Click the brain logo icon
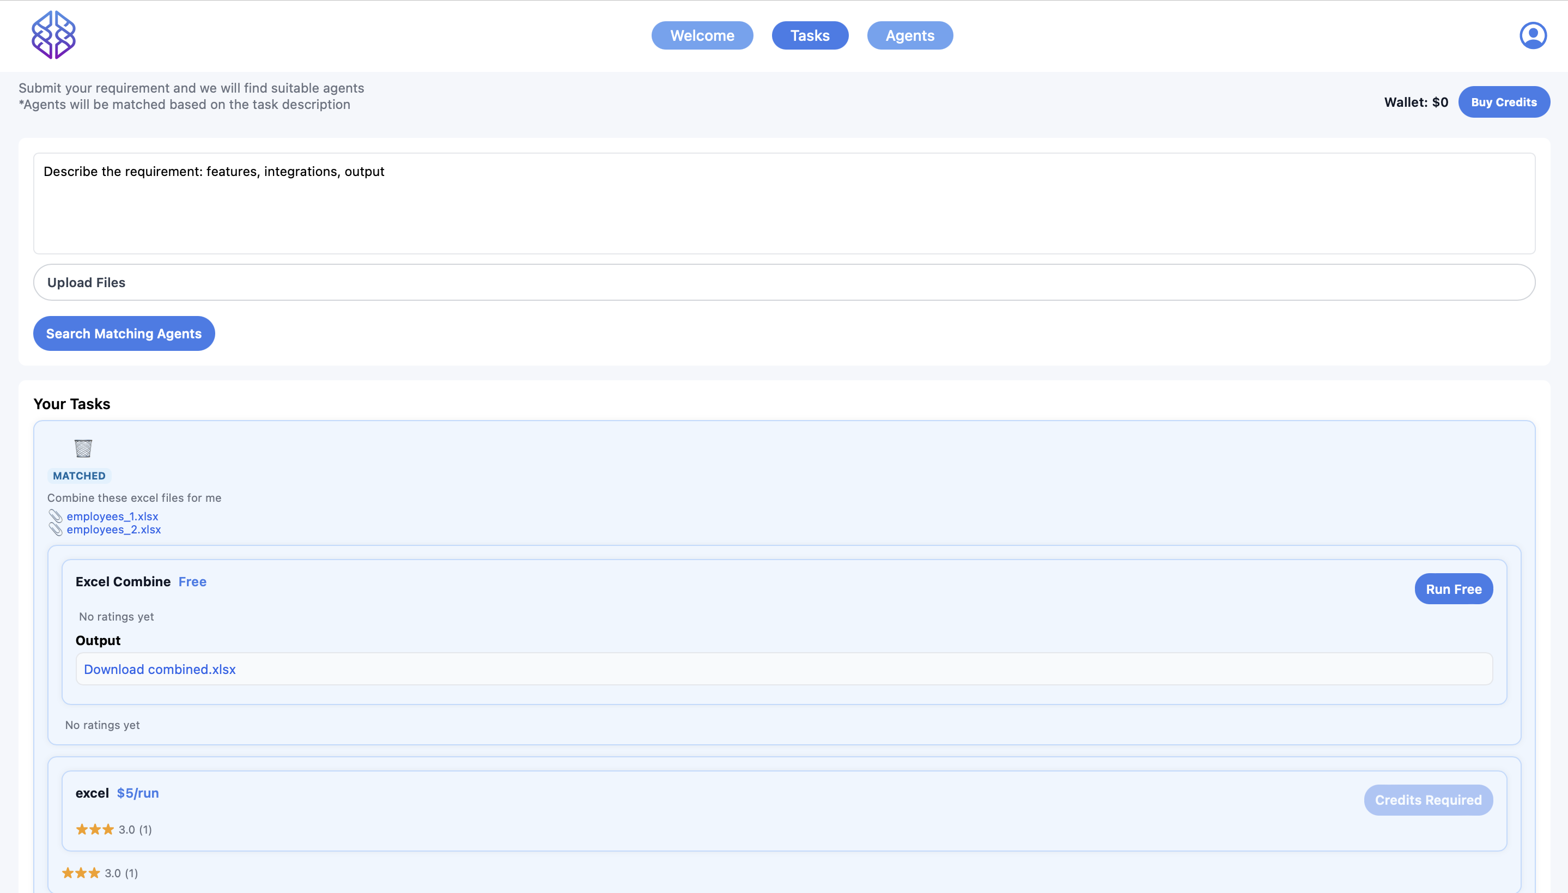The width and height of the screenshot is (1568, 893). [53, 35]
